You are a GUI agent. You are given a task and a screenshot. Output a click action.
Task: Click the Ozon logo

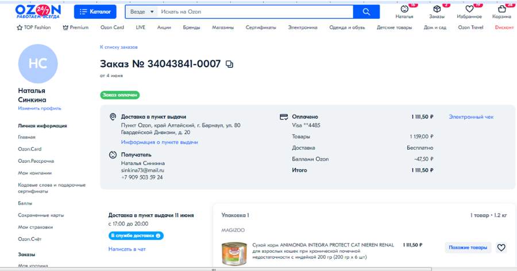[x=37, y=11]
